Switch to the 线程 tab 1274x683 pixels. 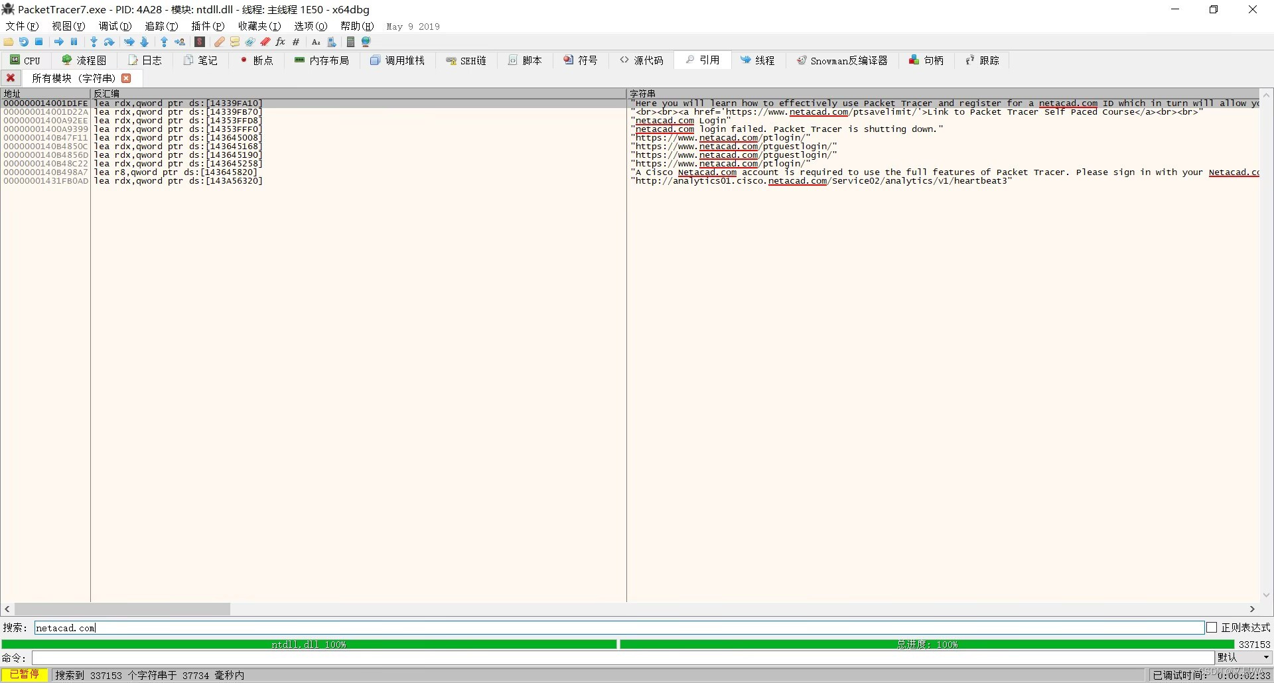[758, 60]
